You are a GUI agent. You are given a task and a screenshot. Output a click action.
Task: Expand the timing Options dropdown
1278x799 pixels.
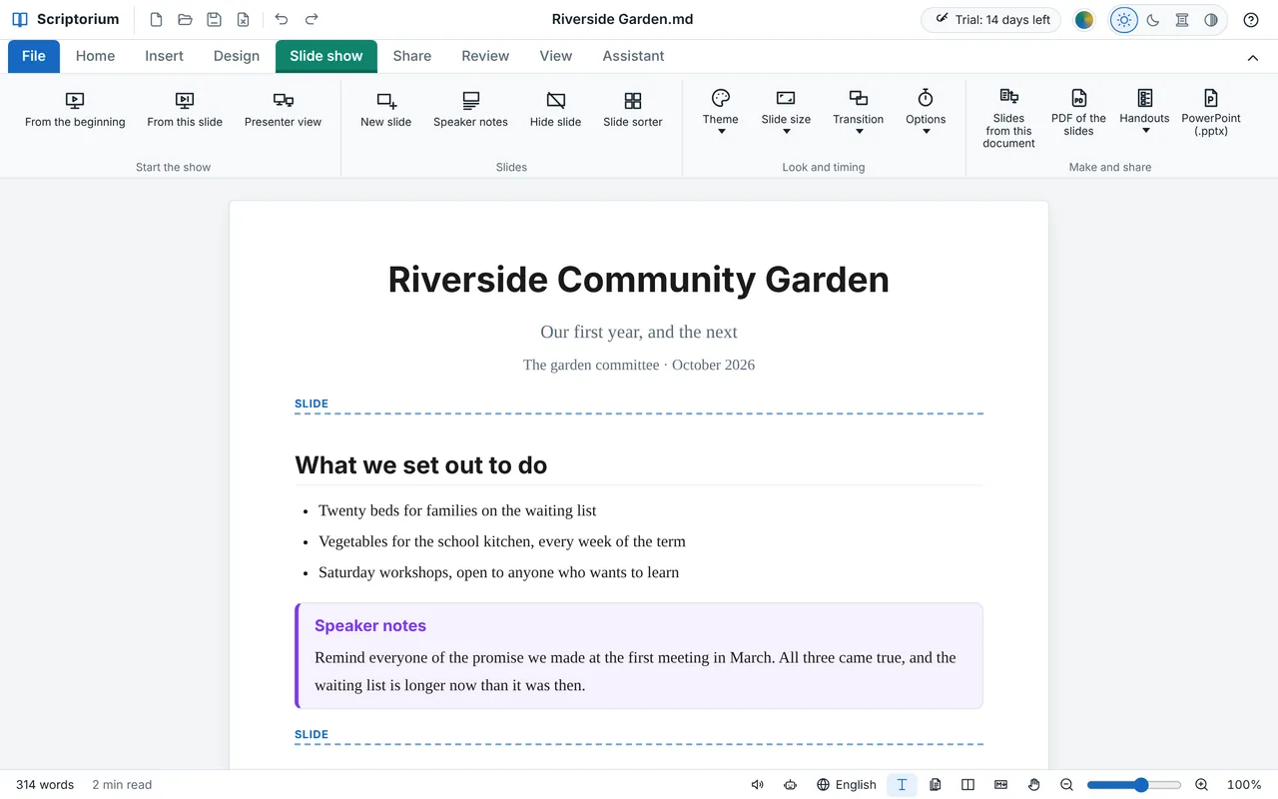point(926,112)
